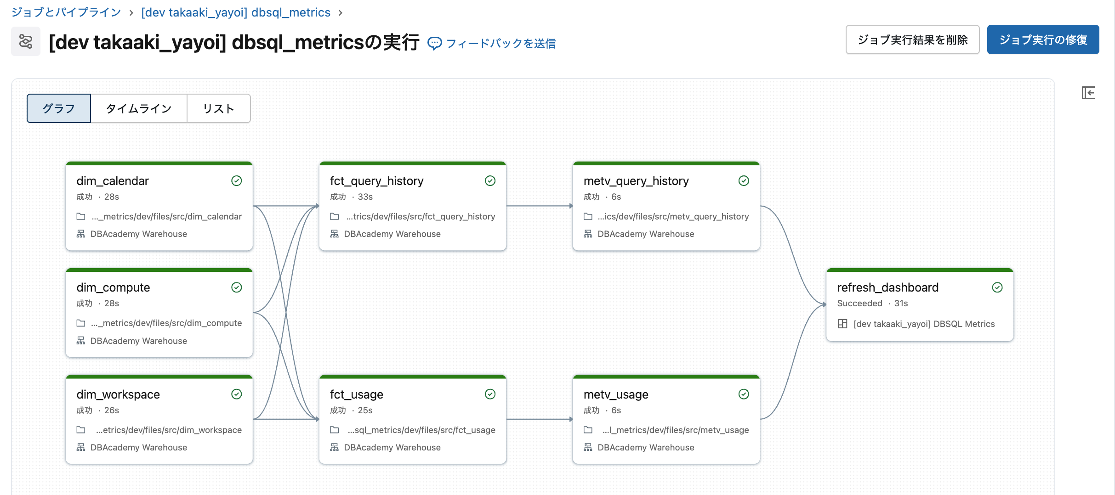Screen dimensions: 1115x495
Task: Switch to the タイムライン view tab
Action: (139, 108)
